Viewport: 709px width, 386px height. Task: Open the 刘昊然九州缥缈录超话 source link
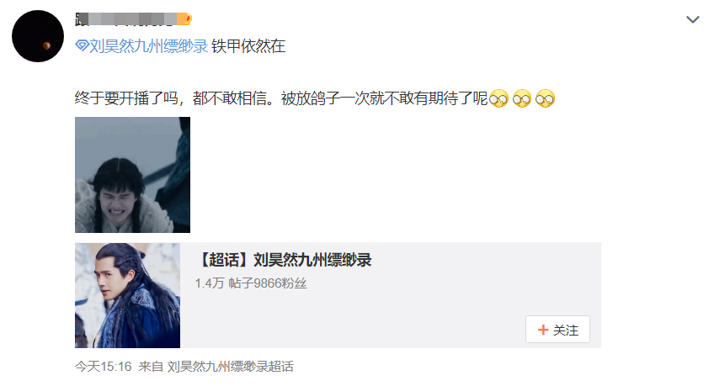(230, 366)
